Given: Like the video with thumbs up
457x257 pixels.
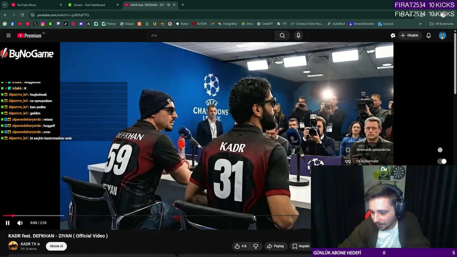Looking at the screenshot, I should pyautogui.click(x=240, y=246).
